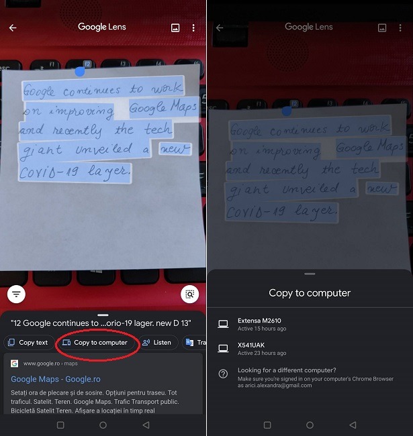Tap highlighted word 'new' on left note

point(175,149)
